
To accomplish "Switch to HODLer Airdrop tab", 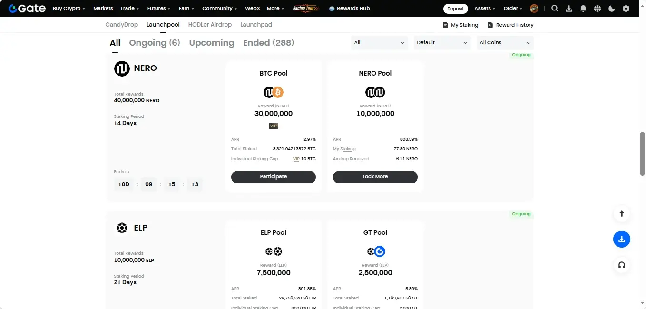I will point(210,24).
